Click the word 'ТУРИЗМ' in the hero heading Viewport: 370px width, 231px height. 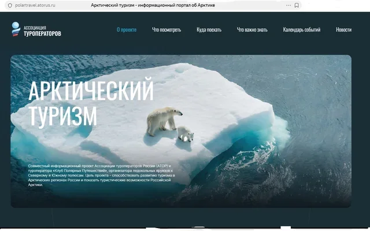point(62,115)
